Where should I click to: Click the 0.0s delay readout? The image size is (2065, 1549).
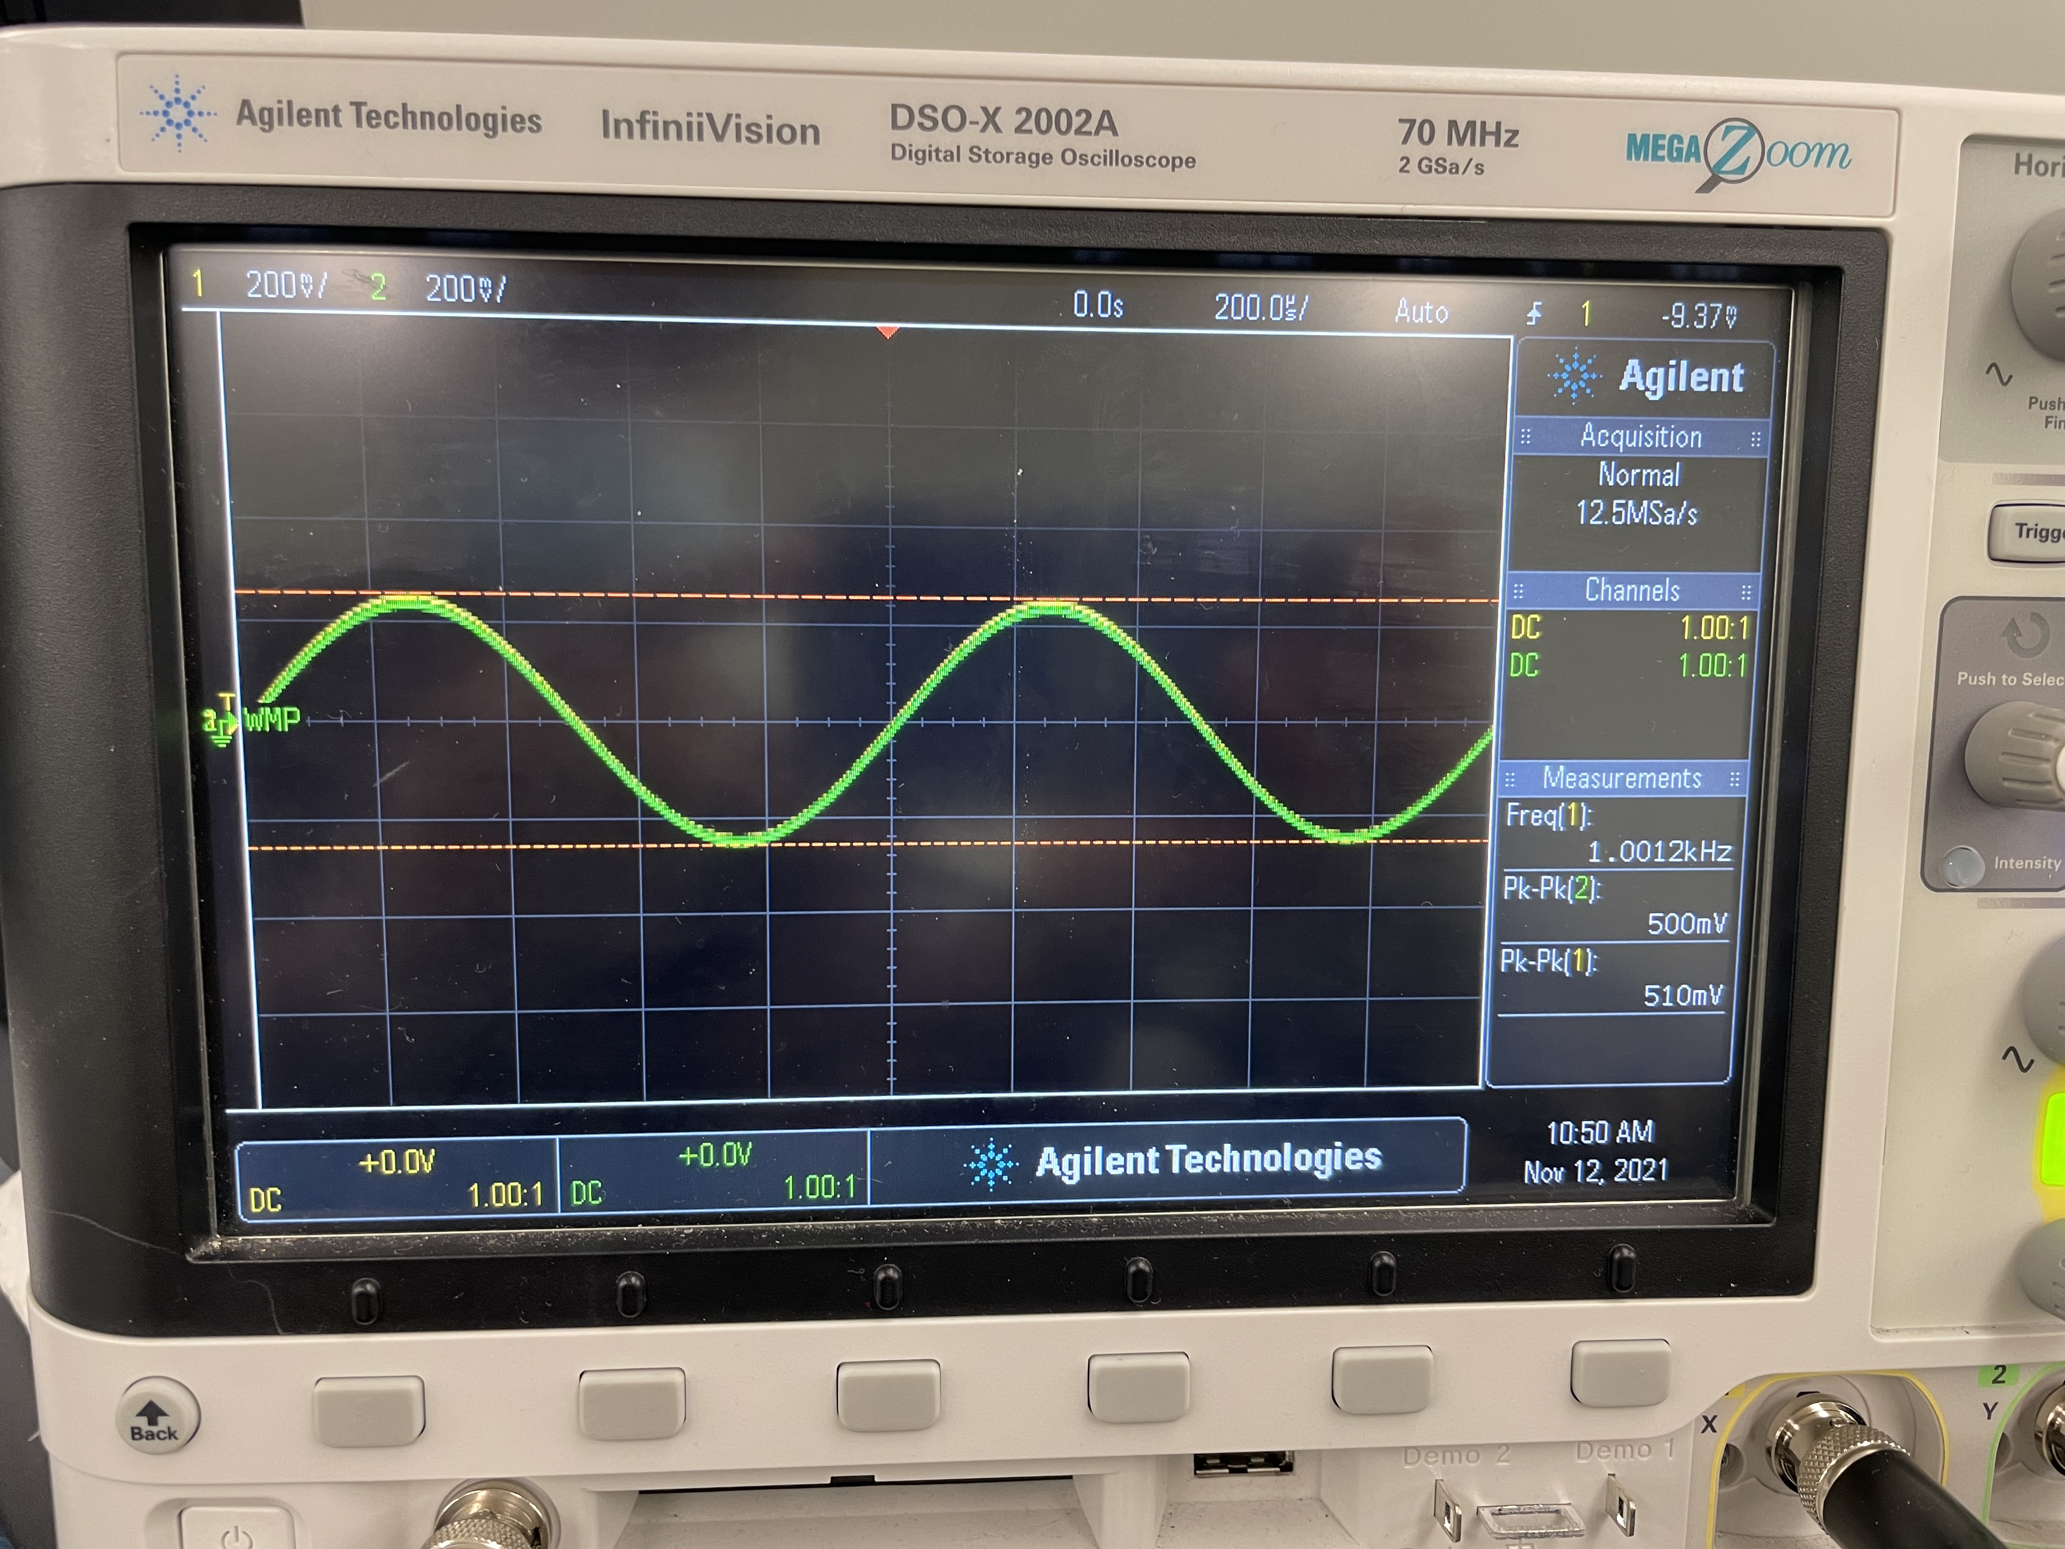pos(1098,305)
